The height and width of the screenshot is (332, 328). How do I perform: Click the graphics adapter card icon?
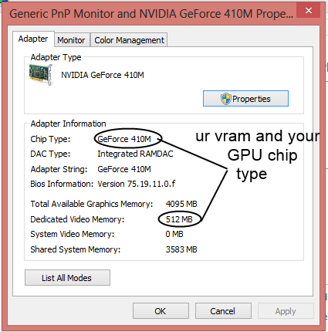click(41, 75)
